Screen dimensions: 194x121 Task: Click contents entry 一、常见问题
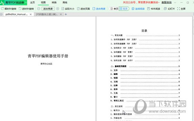pos(145,35)
